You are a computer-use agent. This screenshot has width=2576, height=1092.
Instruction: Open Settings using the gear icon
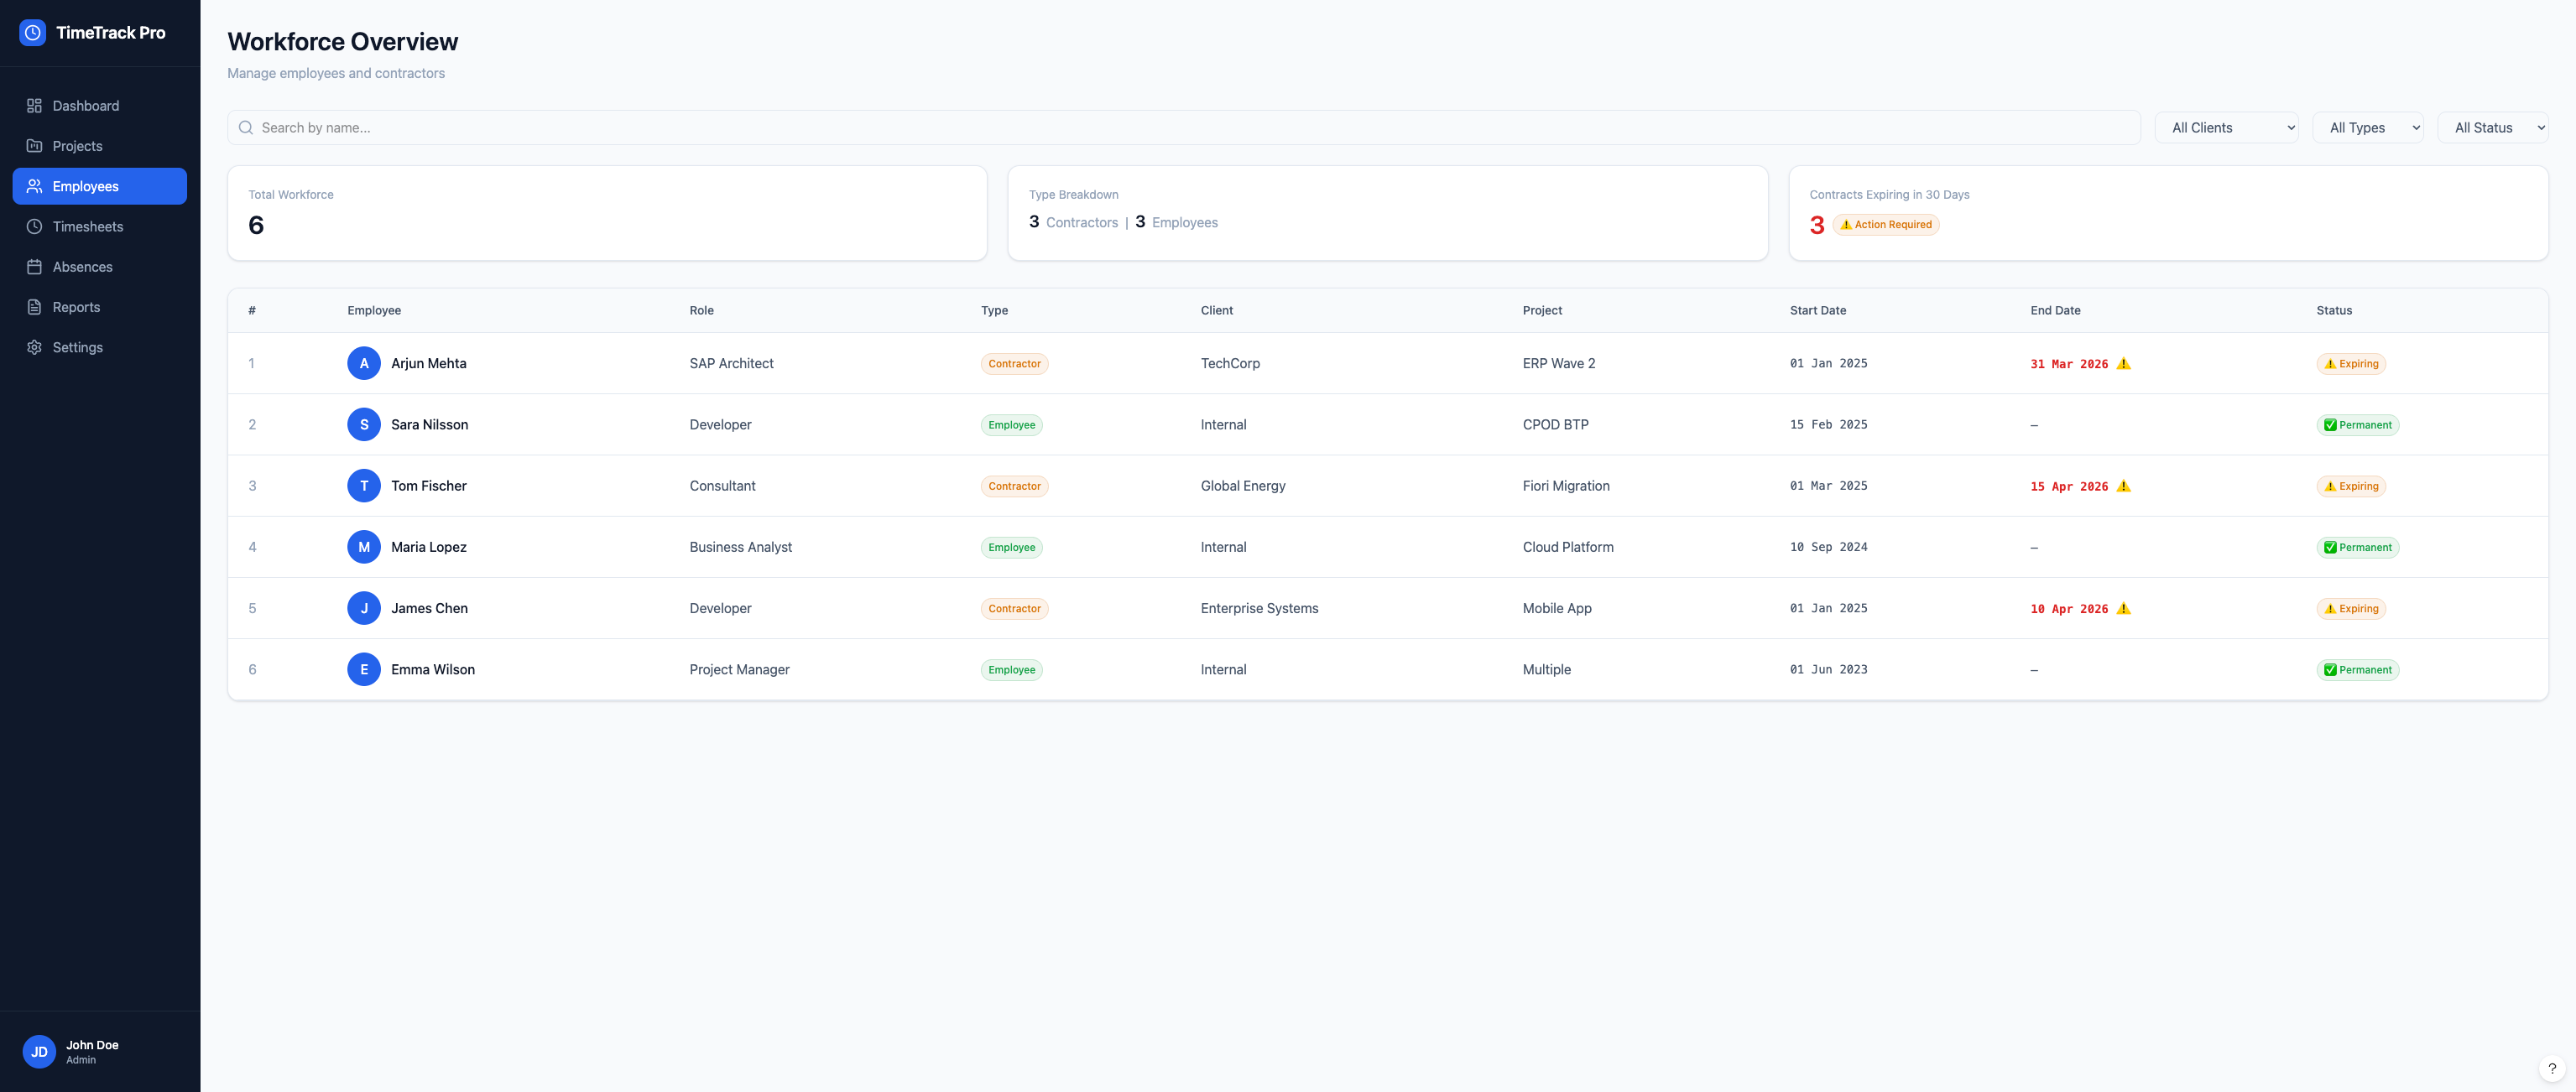tap(35, 347)
